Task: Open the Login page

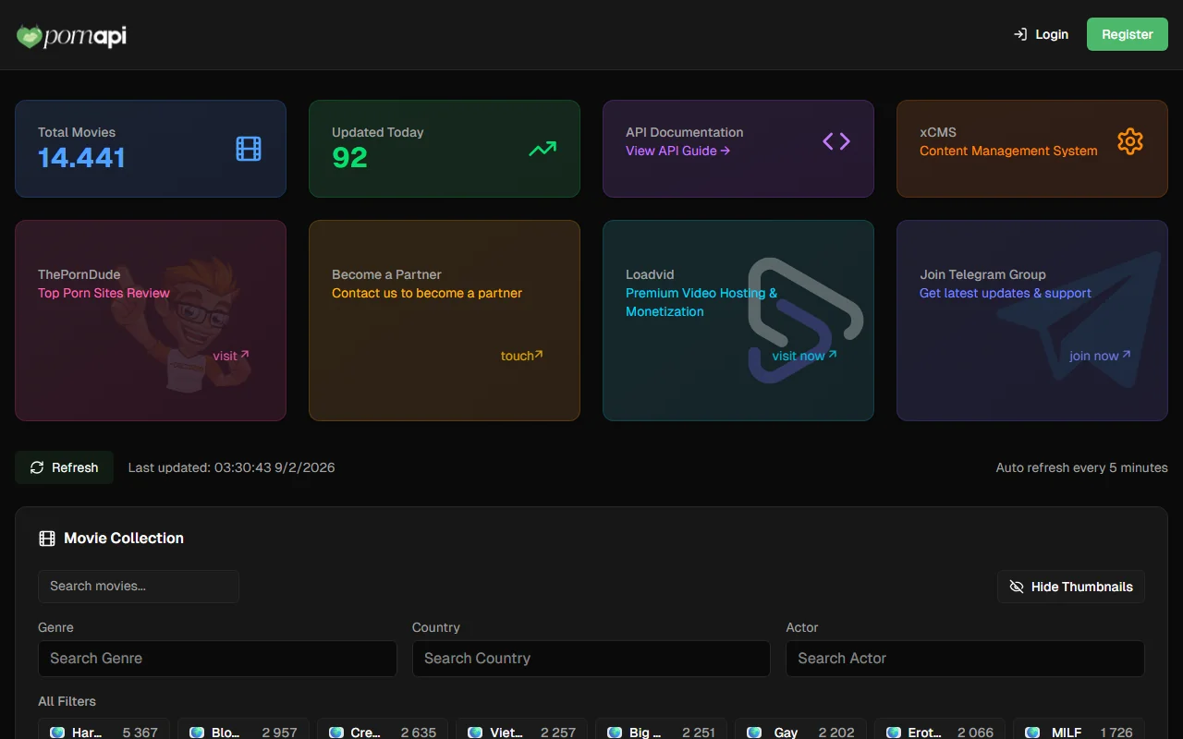Action: [1041, 34]
